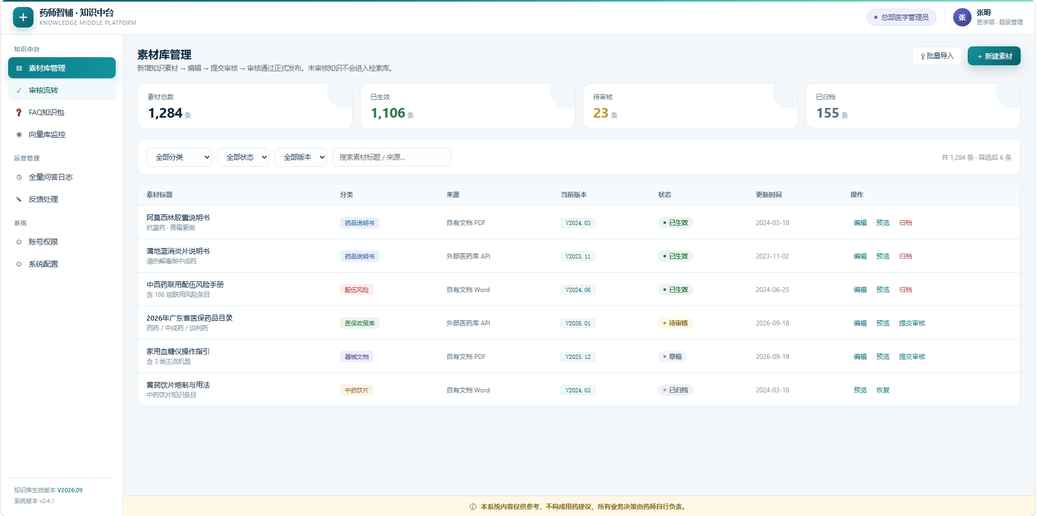
Task: Click the 账号权限 gear icon
Action: click(x=19, y=242)
